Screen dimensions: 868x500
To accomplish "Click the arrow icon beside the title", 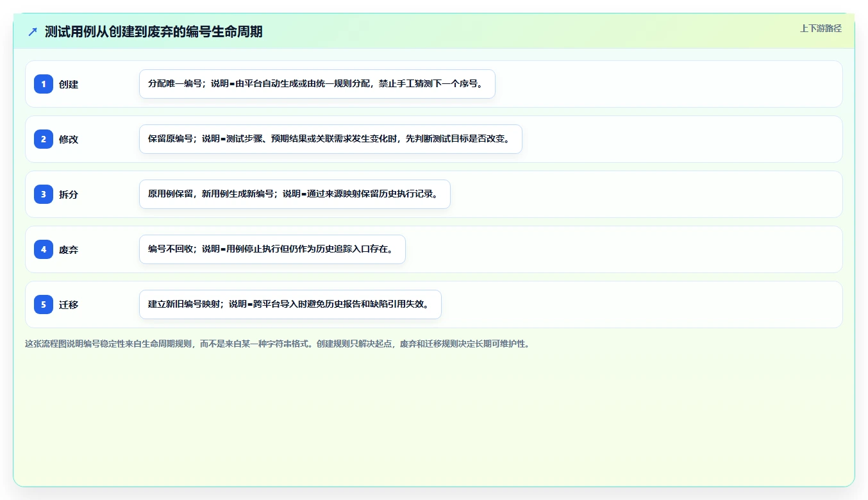I will (x=33, y=31).
